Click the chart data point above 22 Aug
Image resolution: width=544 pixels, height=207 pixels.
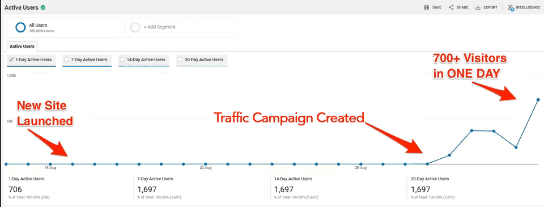point(205,164)
